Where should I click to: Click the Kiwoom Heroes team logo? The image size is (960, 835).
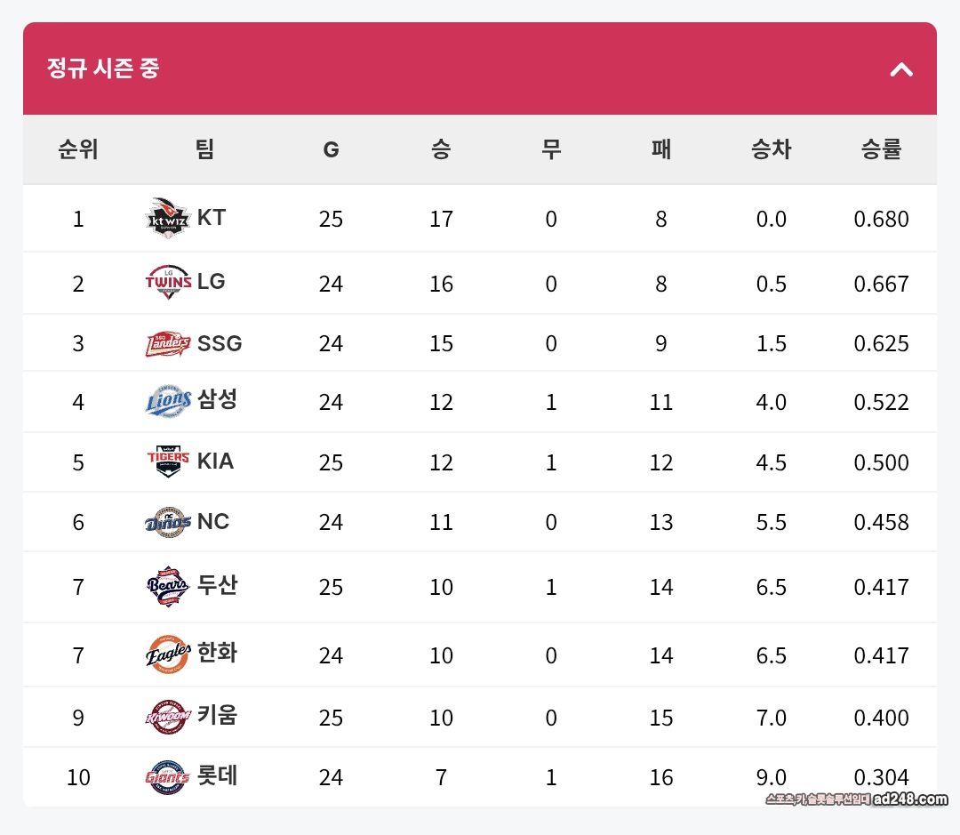[x=168, y=717]
